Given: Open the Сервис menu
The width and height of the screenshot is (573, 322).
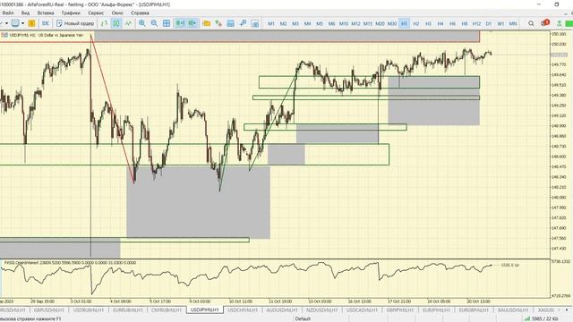Looking at the screenshot, I should click(x=96, y=13).
